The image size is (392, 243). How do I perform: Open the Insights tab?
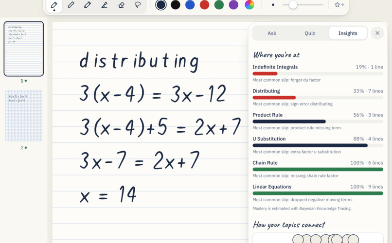pos(348,33)
